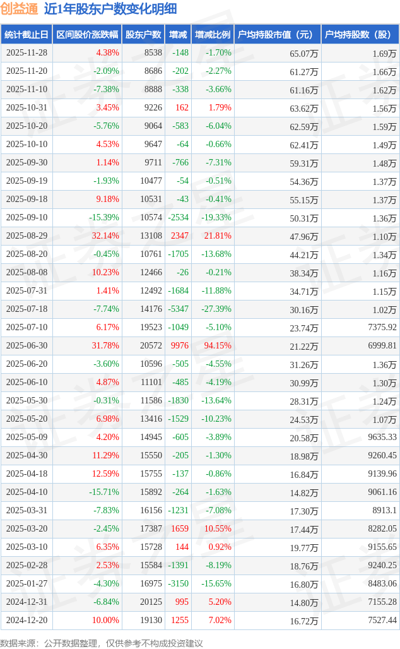Sort by the 区间股价涨跌幅 column header
400x649 pixels.
coord(86,35)
